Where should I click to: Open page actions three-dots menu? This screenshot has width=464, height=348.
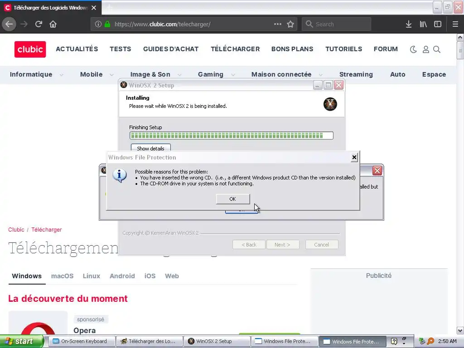278,24
